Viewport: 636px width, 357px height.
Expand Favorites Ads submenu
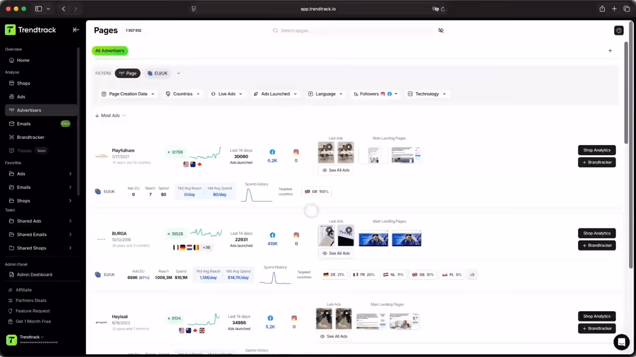click(70, 174)
